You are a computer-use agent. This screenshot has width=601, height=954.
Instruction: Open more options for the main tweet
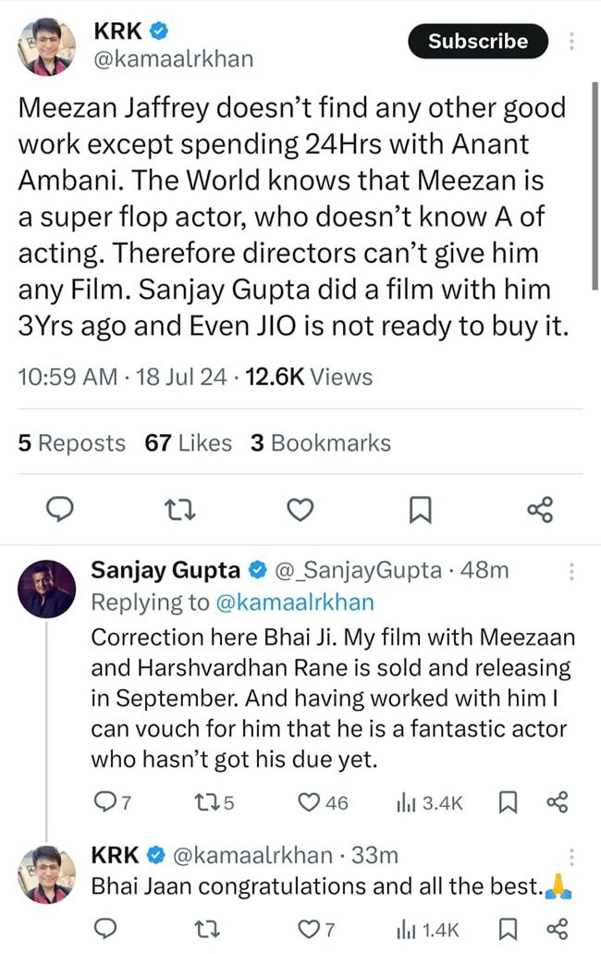(x=572, y=42)
